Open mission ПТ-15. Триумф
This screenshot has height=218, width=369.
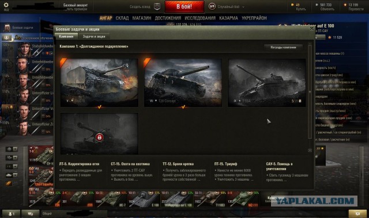[x=234, y=171]
